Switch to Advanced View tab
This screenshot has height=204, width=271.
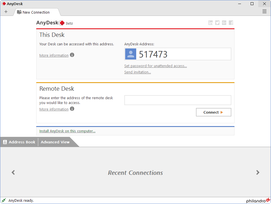(55, 142)
